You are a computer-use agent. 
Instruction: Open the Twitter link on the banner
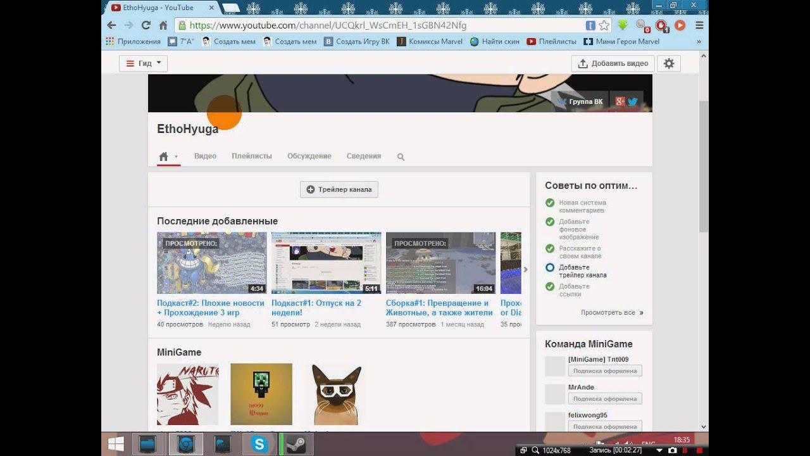(632, 101)
